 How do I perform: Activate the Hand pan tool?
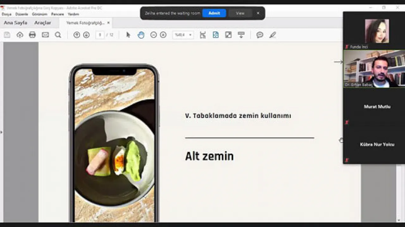pyautogui.click(x=141, y=35)
